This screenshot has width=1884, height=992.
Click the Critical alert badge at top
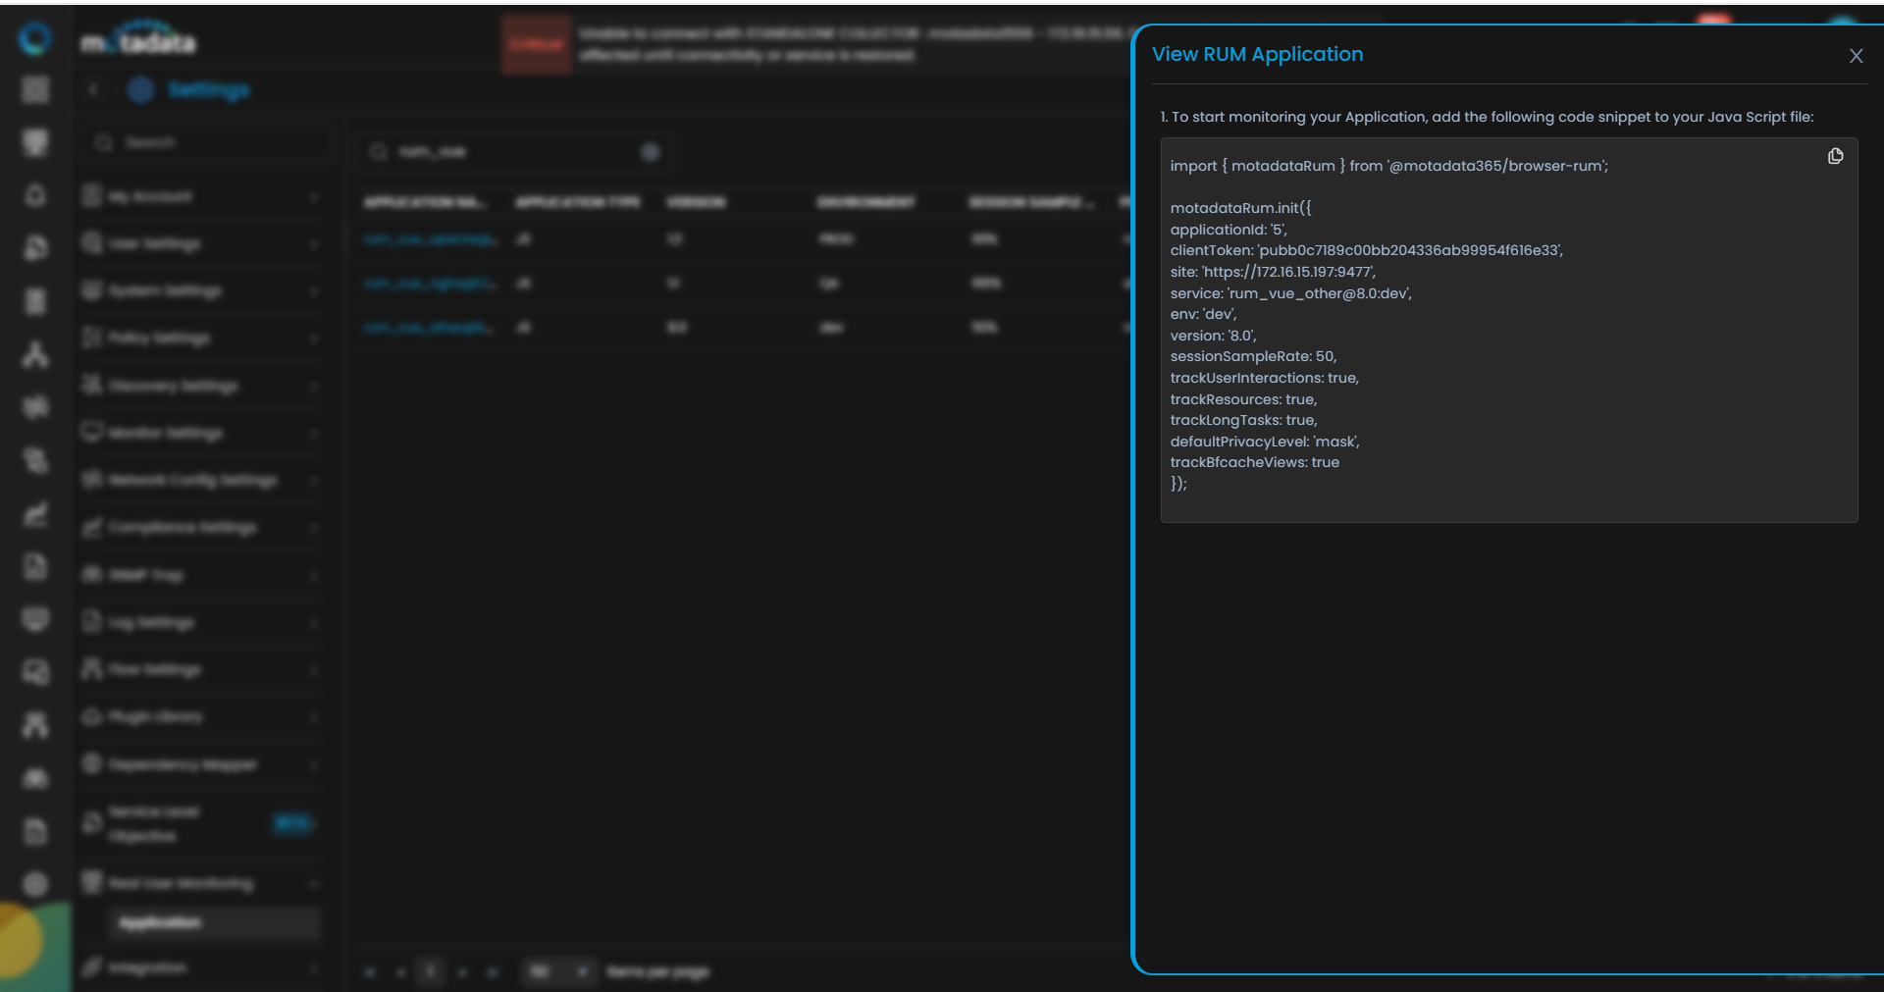(x=536, y=44)
